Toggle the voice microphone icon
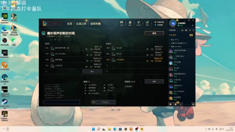 pos(181,104)
